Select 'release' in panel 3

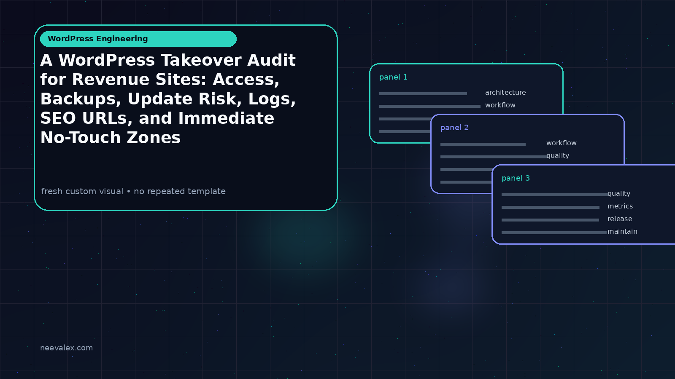620,219
